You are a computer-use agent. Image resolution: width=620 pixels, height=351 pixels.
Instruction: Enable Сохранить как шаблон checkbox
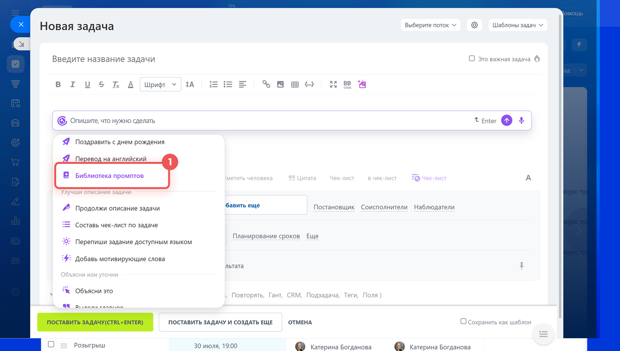coord(463,321)
